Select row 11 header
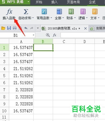Viewport: 105px width, 121px height. tap(4, 117)
